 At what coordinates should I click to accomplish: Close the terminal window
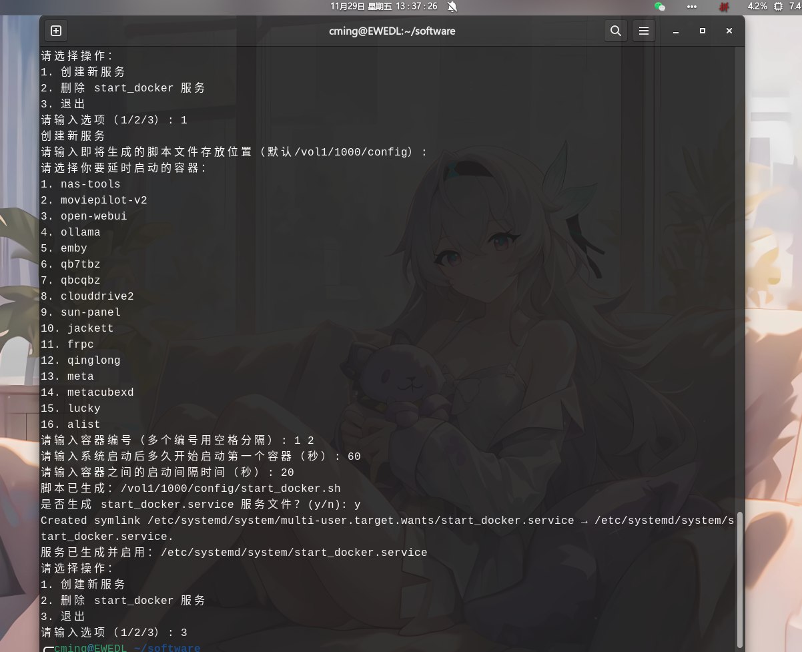coord(729,31)
